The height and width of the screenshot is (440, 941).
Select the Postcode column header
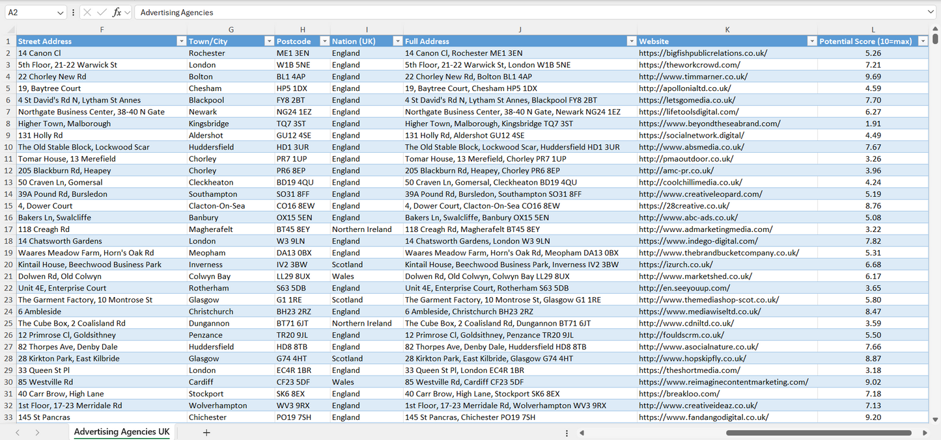(302, 29)
